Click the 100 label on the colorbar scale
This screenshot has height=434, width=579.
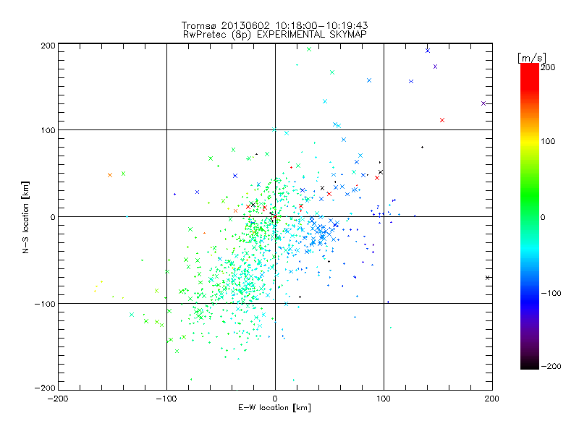[548, 141]
